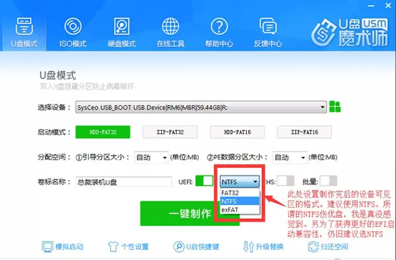Viewport: 396px width, 260px height.
Task: Switch to the U盘模式 tab label
Action: [24, 44]
